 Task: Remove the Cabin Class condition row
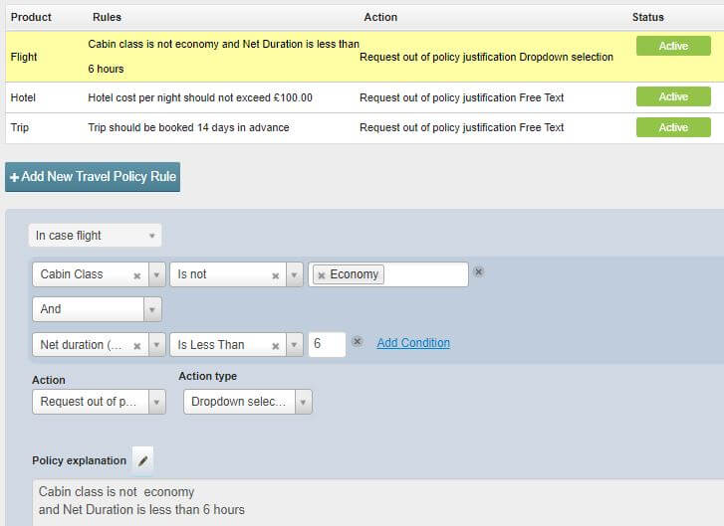tap(478, 271)
